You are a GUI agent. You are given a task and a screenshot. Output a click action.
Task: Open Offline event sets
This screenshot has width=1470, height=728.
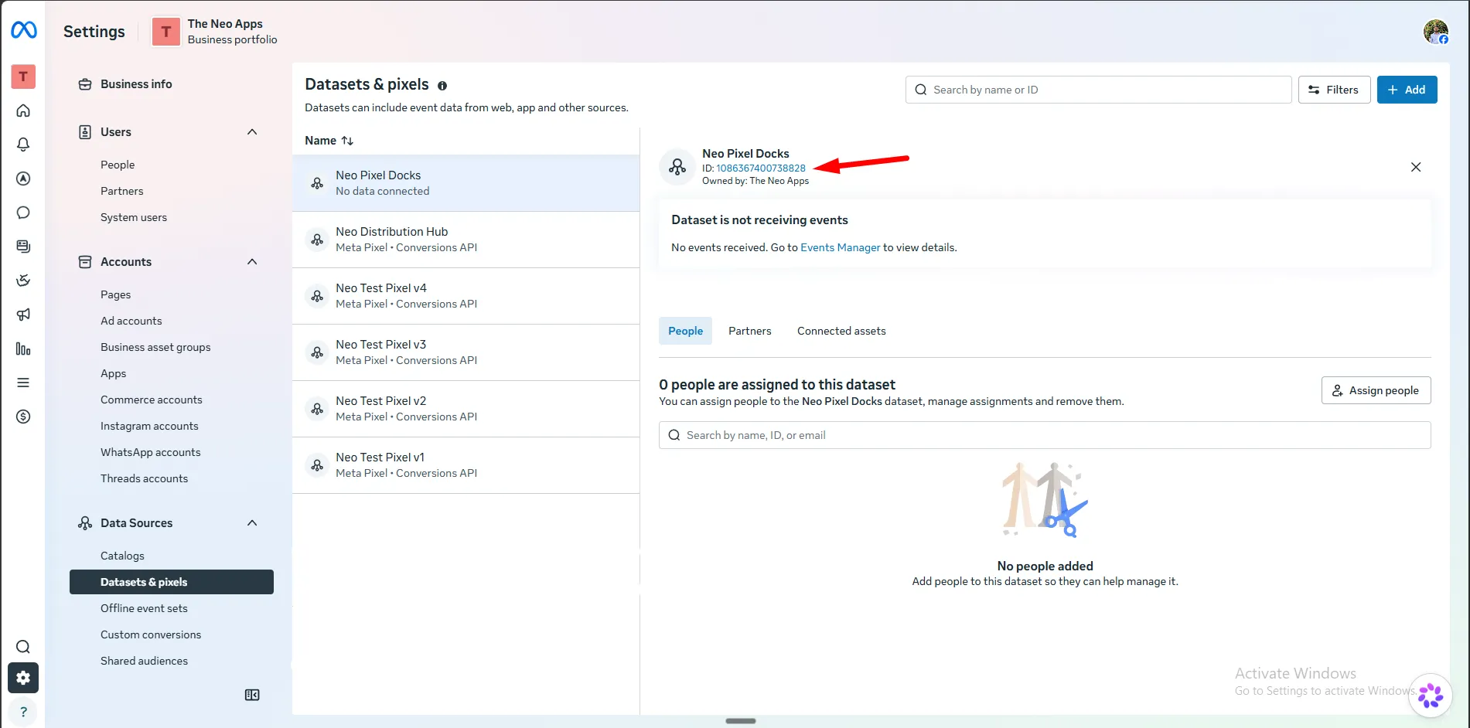(x=144, y=608)
